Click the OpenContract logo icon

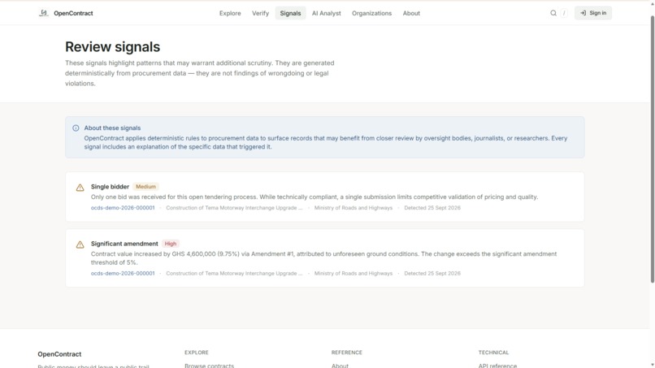[43, 13]
